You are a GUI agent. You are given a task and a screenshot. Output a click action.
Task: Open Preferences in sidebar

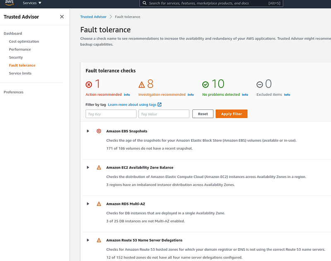14,92
